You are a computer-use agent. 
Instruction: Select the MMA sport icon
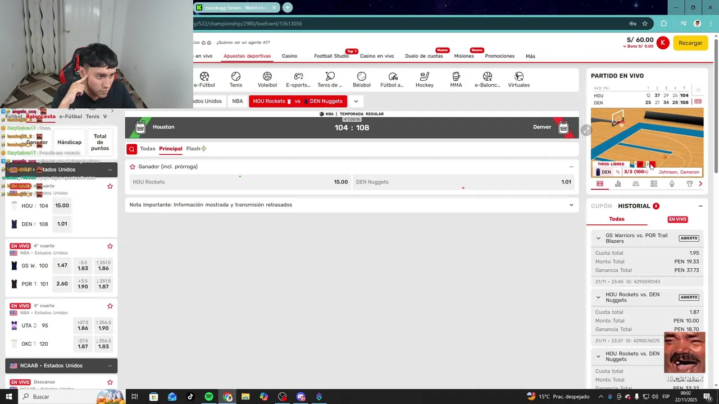[456, 76]
